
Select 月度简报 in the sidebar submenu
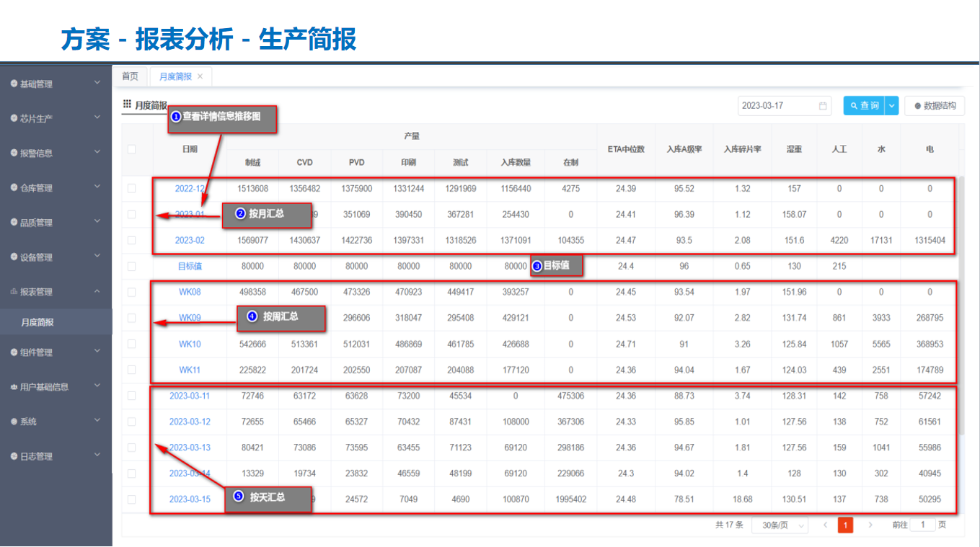37,322
